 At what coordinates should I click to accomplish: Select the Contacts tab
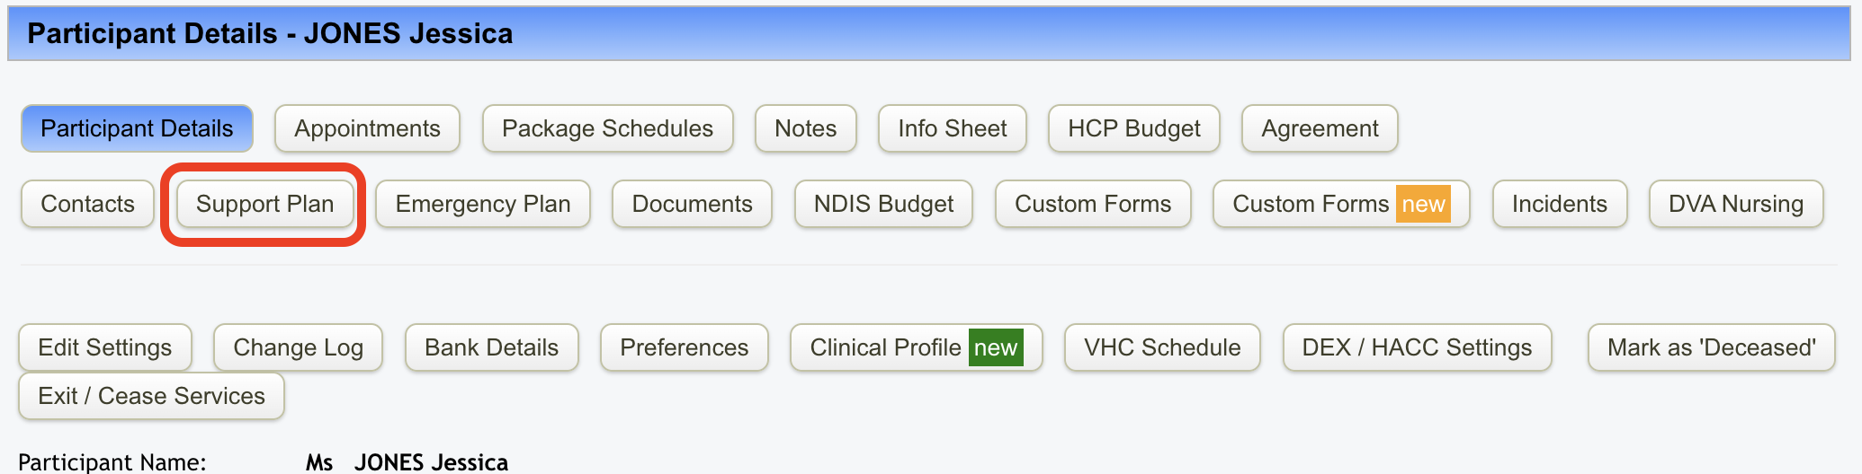coord(87,204)
